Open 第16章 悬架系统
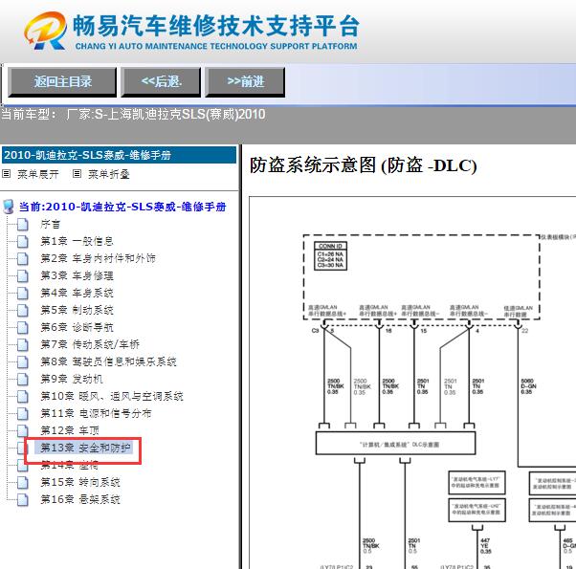Image resolution: width=576 pixels, height=569 pixels. (80, 499)
